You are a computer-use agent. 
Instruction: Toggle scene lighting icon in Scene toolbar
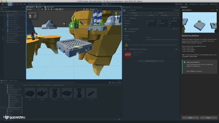point(46,9)
